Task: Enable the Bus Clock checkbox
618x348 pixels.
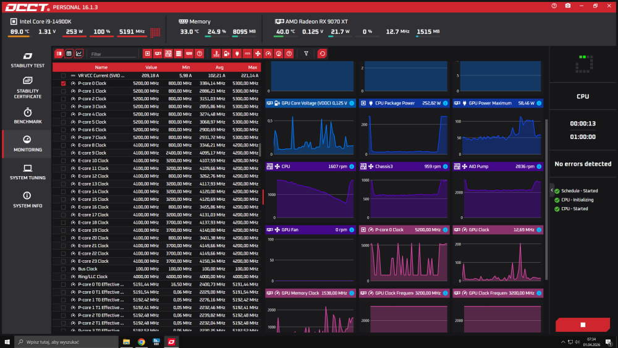Action: click(x=63, y=269)
